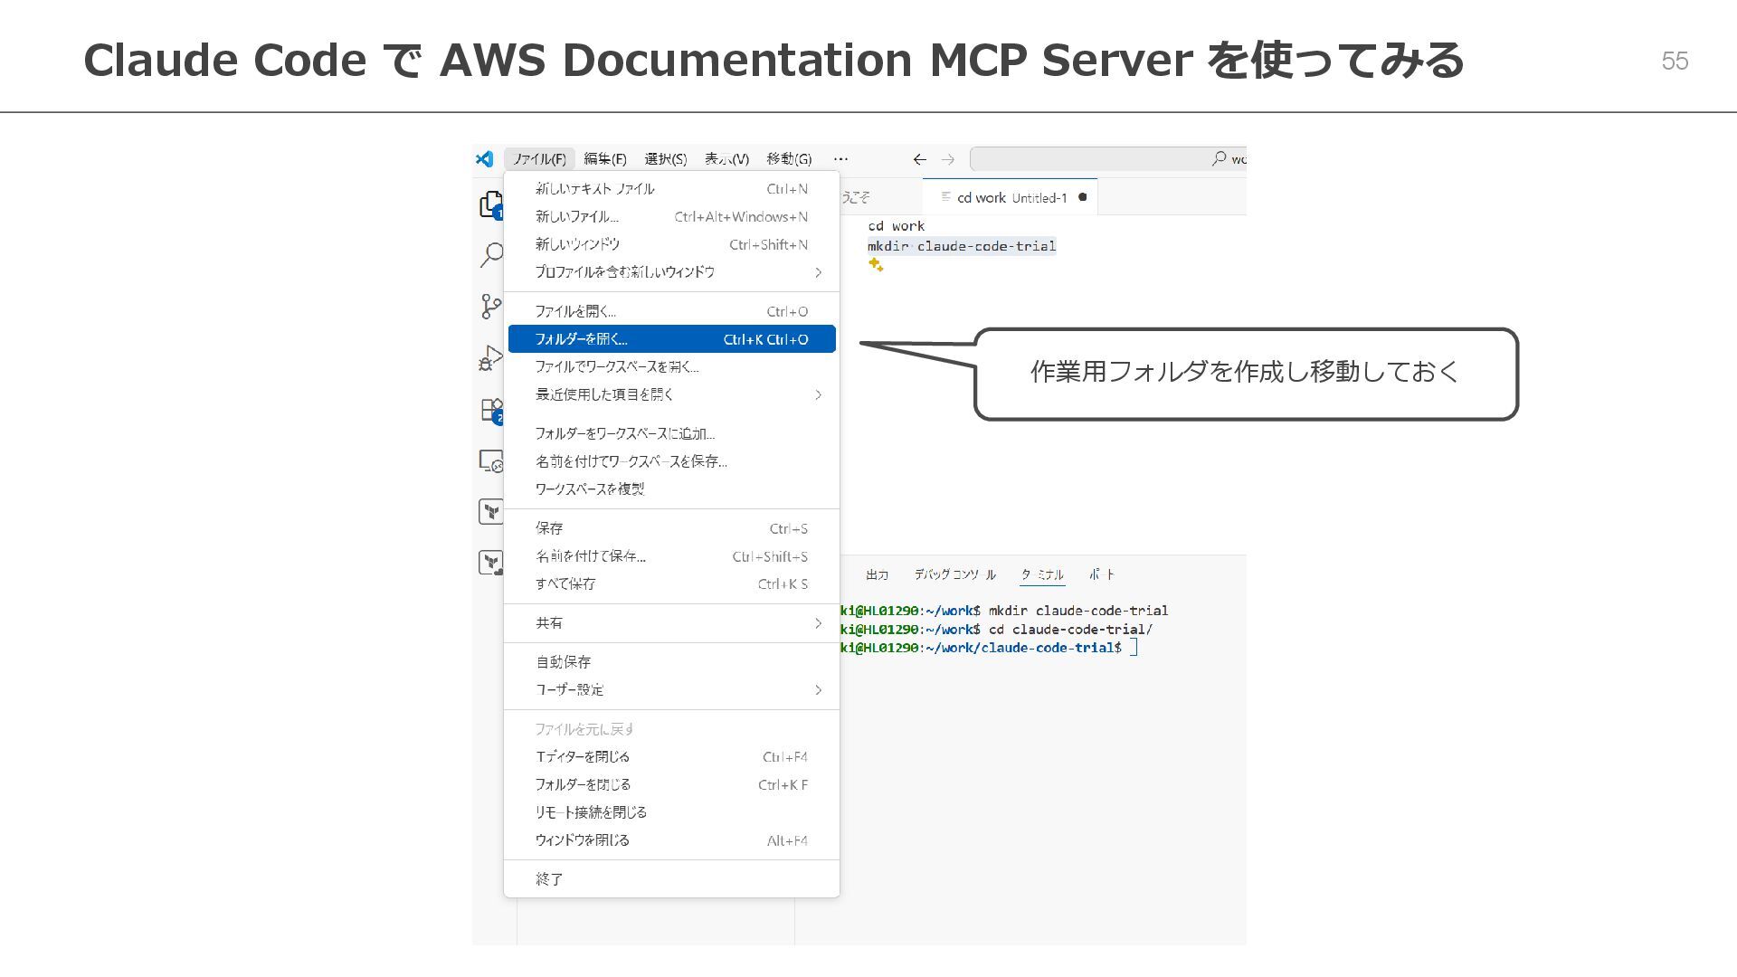Open the Extensions view
Image resolution: width=1737 pixels, height=977 pixels.
tap(491, 411)
